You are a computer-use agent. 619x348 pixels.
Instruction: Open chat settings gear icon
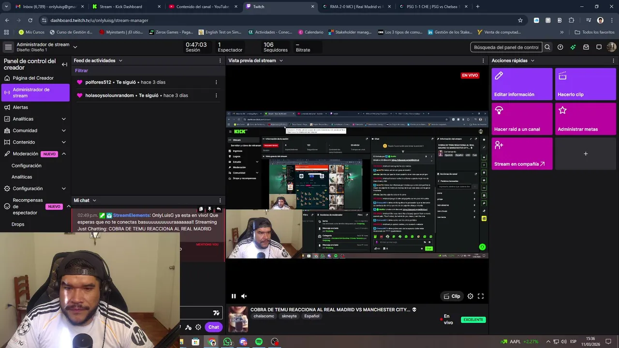coord(198,327)
